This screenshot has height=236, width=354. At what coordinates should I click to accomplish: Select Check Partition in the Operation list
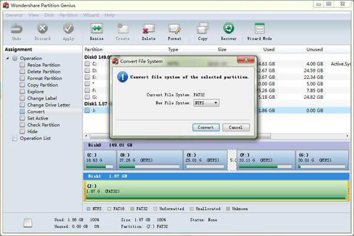[x=43, y=125]
